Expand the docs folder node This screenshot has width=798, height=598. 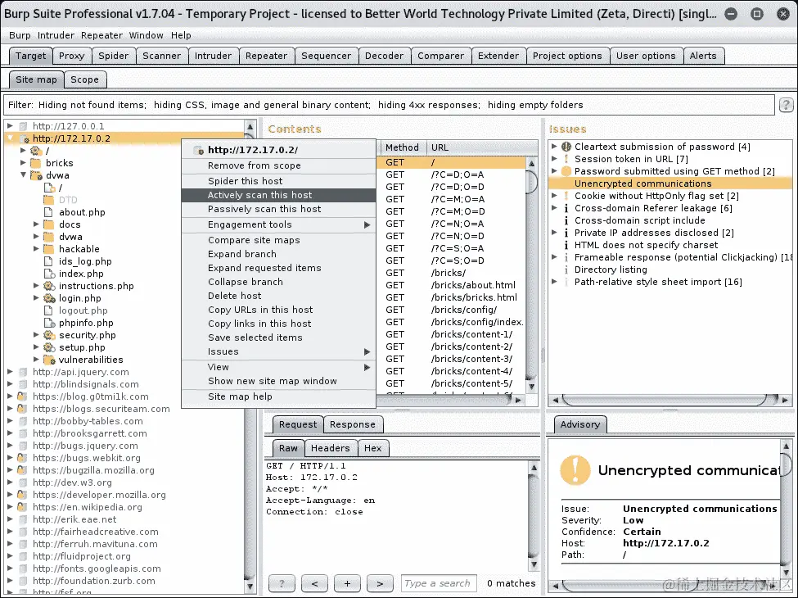[36, 224]
